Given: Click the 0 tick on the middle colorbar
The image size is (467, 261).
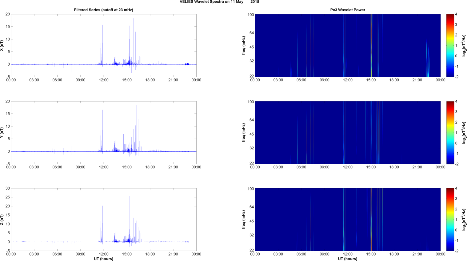Looking at the screenshot, I should click(456, 143).
